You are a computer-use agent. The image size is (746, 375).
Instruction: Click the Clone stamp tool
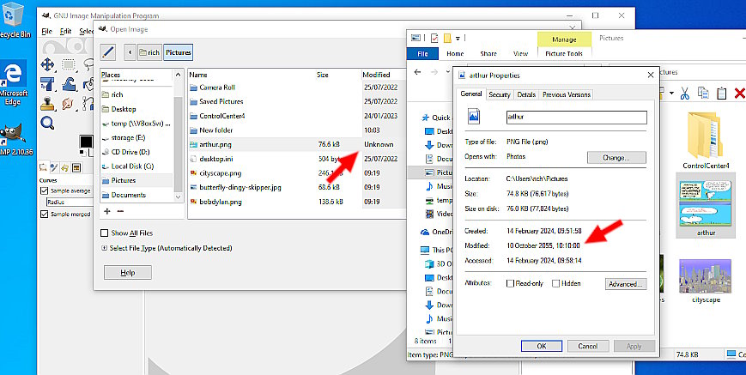48,103
